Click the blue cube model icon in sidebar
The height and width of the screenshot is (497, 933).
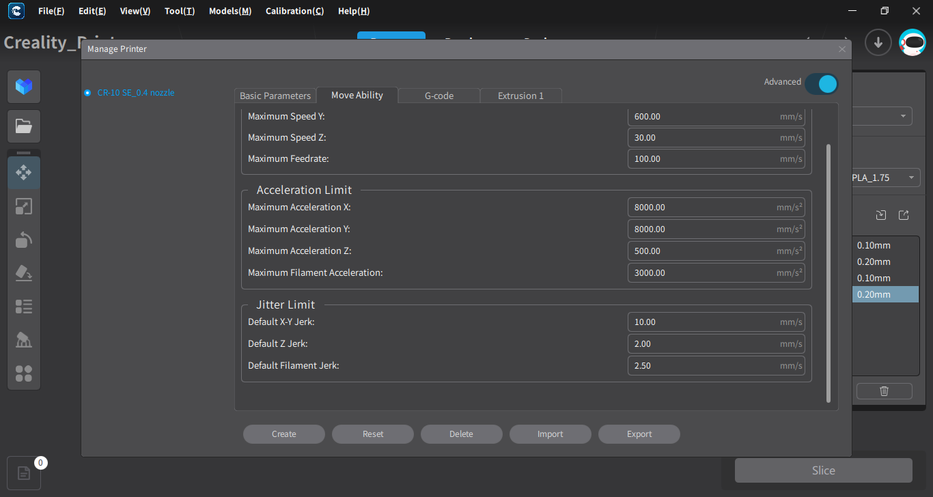[x=24, y=87]
